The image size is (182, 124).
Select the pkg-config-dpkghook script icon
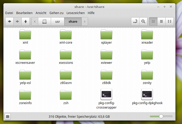coord(147,94)
